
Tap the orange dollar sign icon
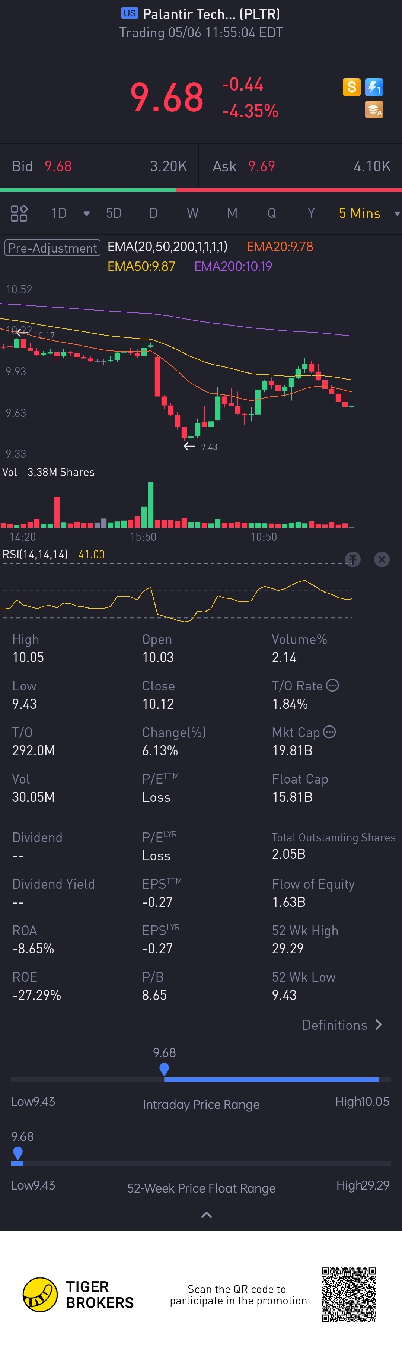(x=351, y=86)
